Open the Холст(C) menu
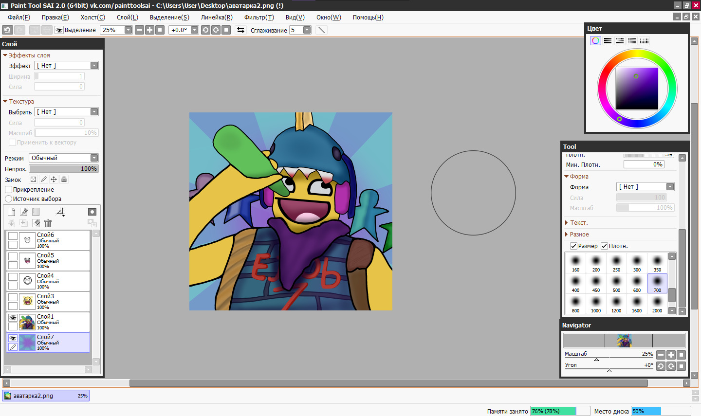This screenshot has width=701, height=416. click(x=92, y=18)
